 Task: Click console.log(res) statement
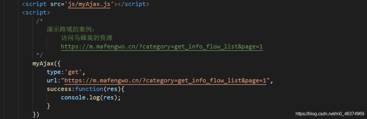91,97
